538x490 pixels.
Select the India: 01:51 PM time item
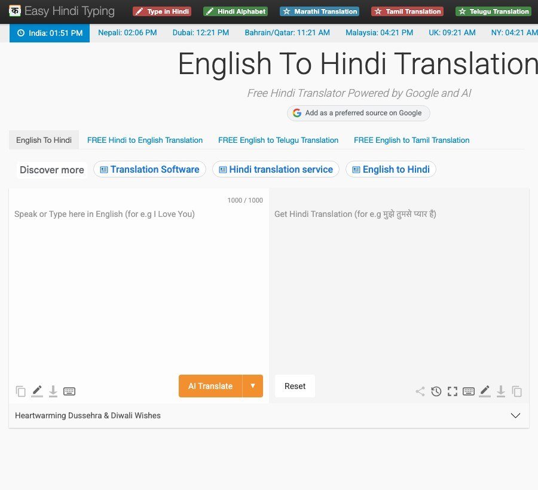(50, 33)
